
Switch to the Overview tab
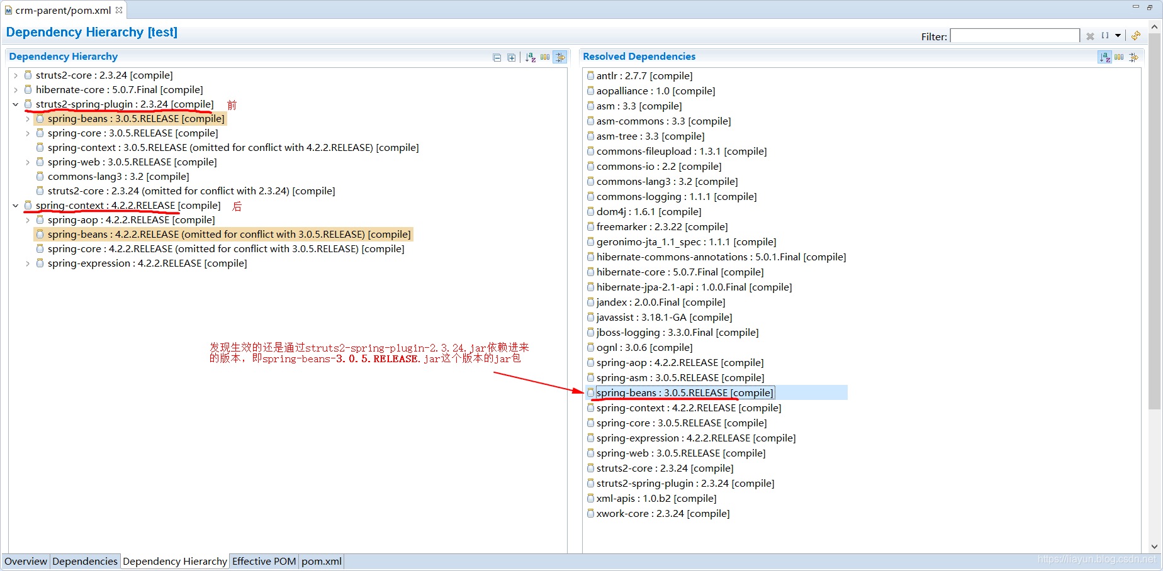[26, 561]
